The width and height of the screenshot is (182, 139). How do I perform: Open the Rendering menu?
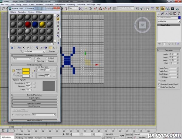(71, 5)
